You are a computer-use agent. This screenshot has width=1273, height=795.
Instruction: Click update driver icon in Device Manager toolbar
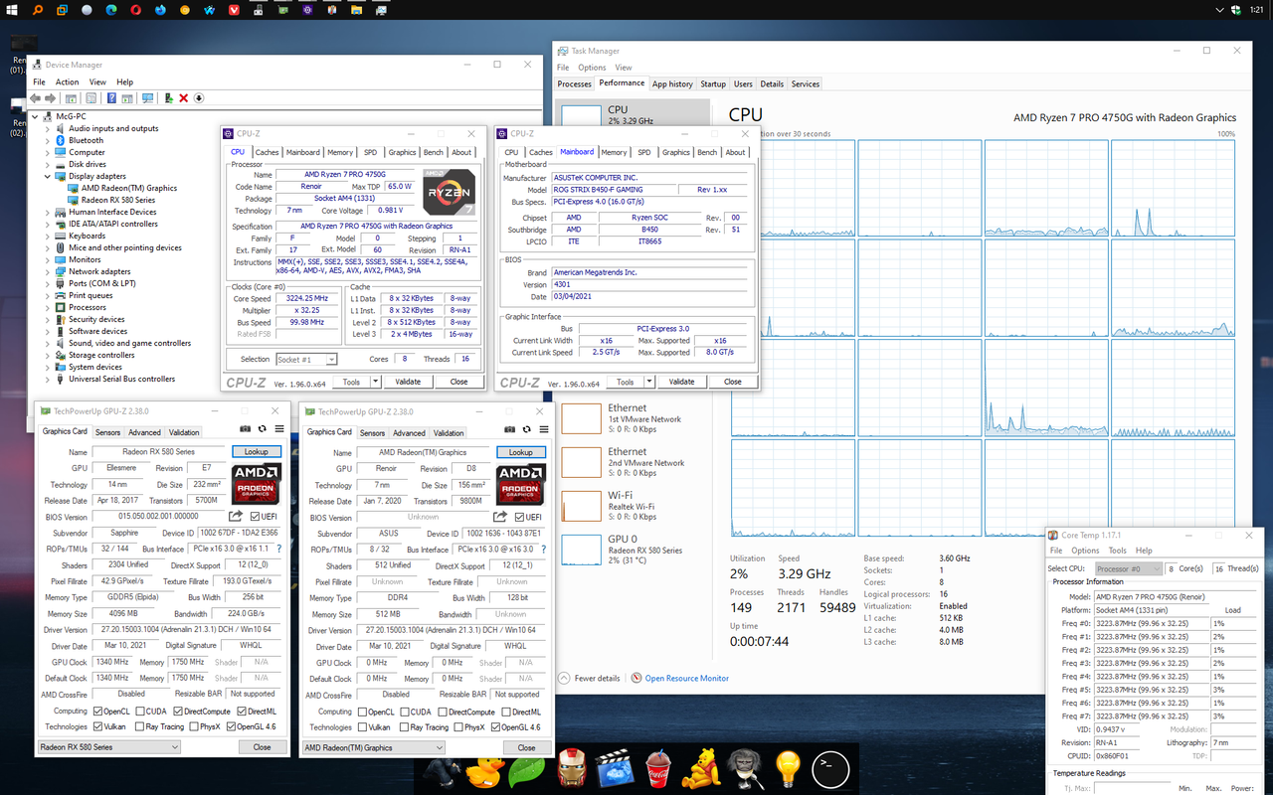(x=169, y=98)
